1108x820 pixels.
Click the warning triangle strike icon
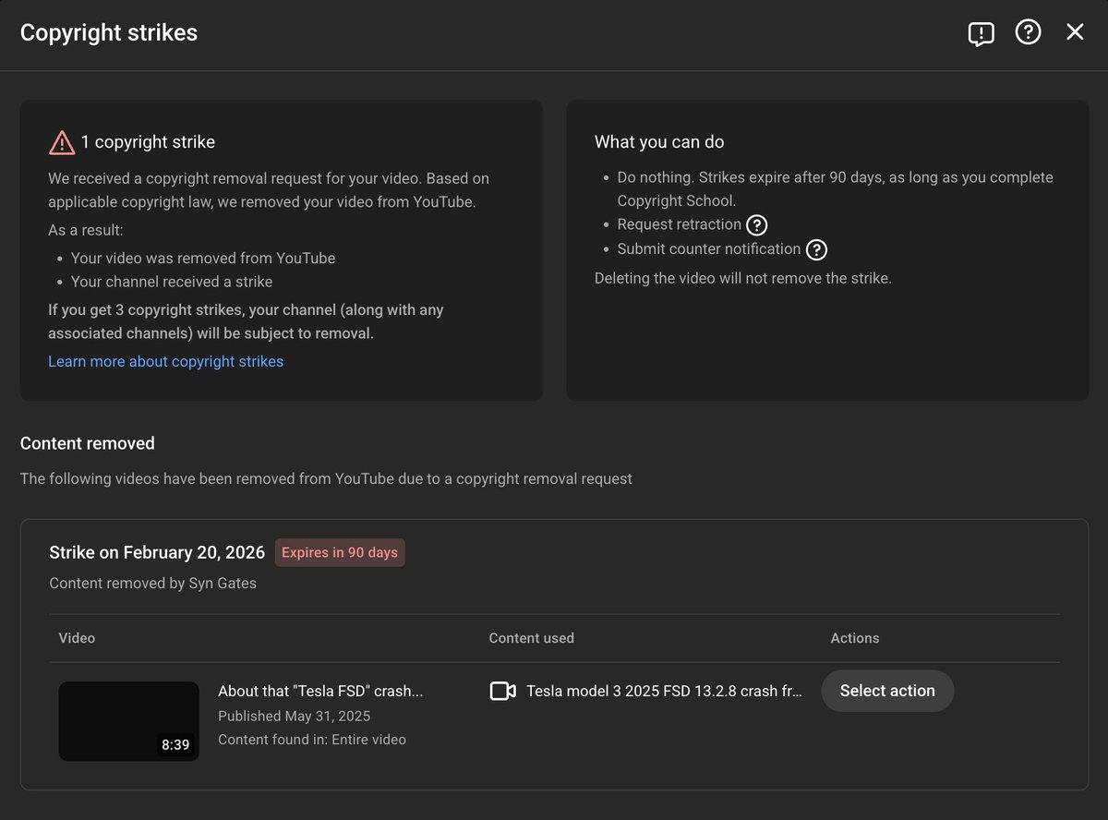(62, 142)
